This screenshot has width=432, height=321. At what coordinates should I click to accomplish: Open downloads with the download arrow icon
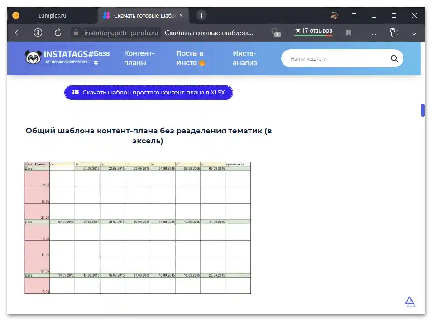414,33
